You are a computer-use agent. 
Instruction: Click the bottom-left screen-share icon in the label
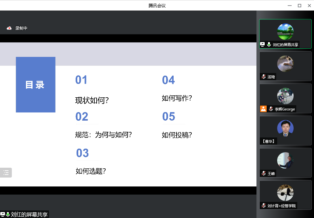point(2,215)
